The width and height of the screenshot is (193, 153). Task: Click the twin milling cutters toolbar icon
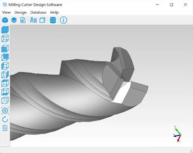click(x=33, y=20)
